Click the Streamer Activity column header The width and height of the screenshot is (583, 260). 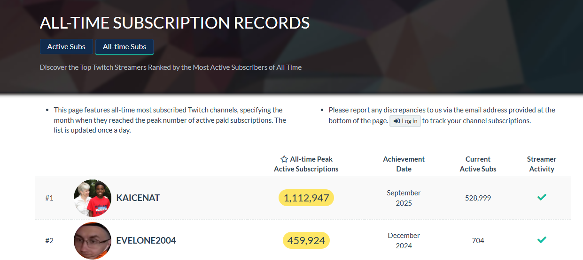(541, 164)
